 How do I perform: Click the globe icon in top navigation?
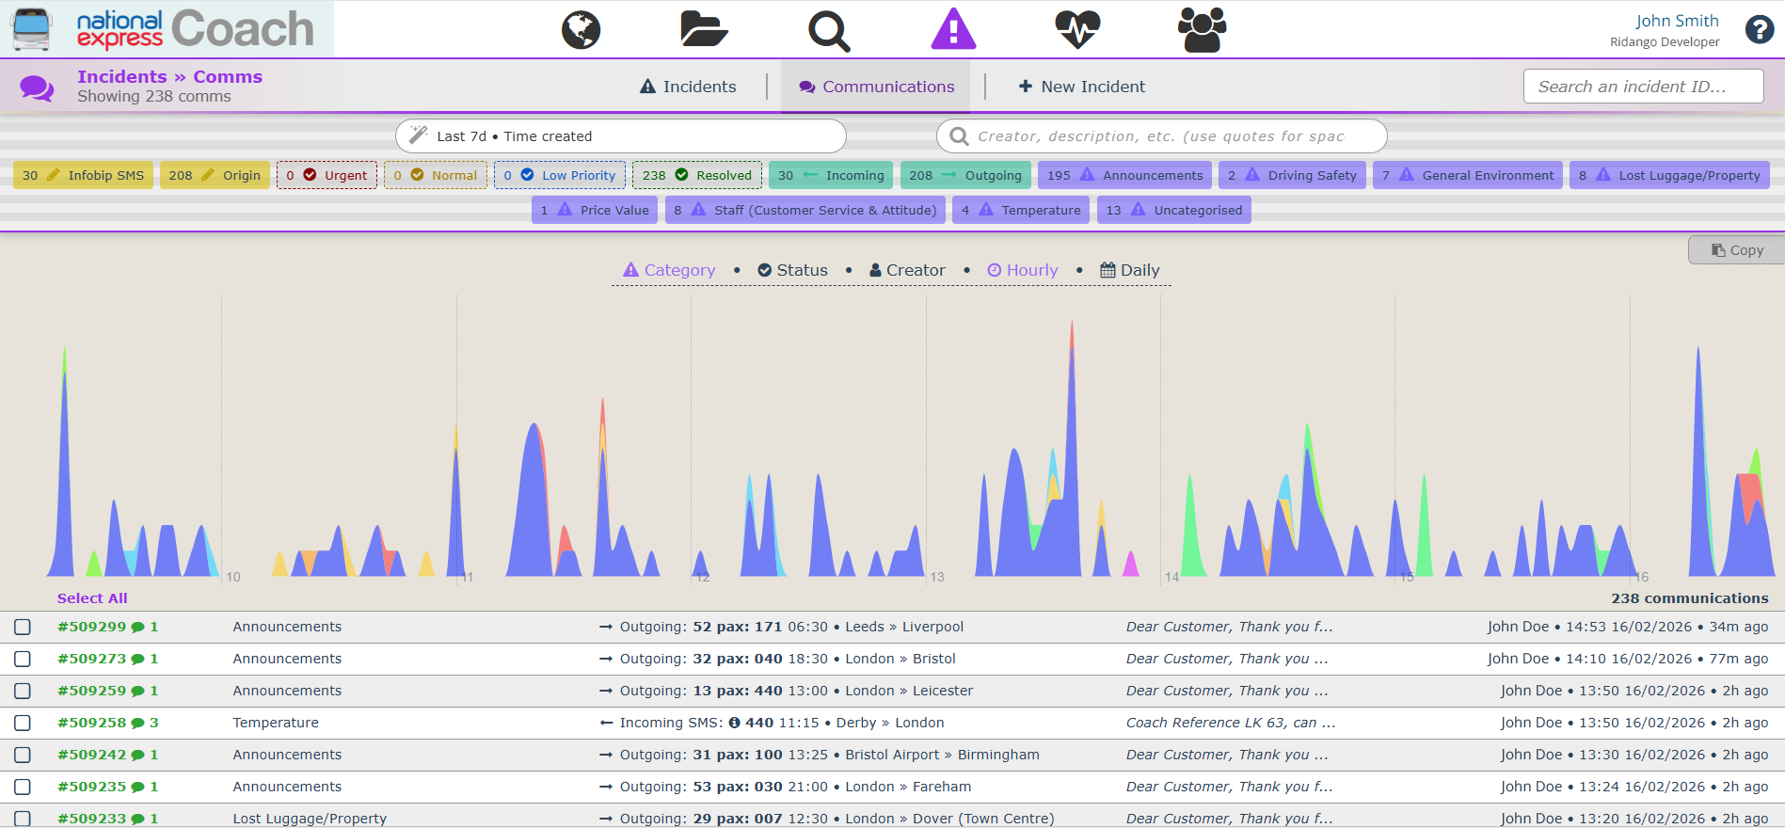[x=581, y=30]
